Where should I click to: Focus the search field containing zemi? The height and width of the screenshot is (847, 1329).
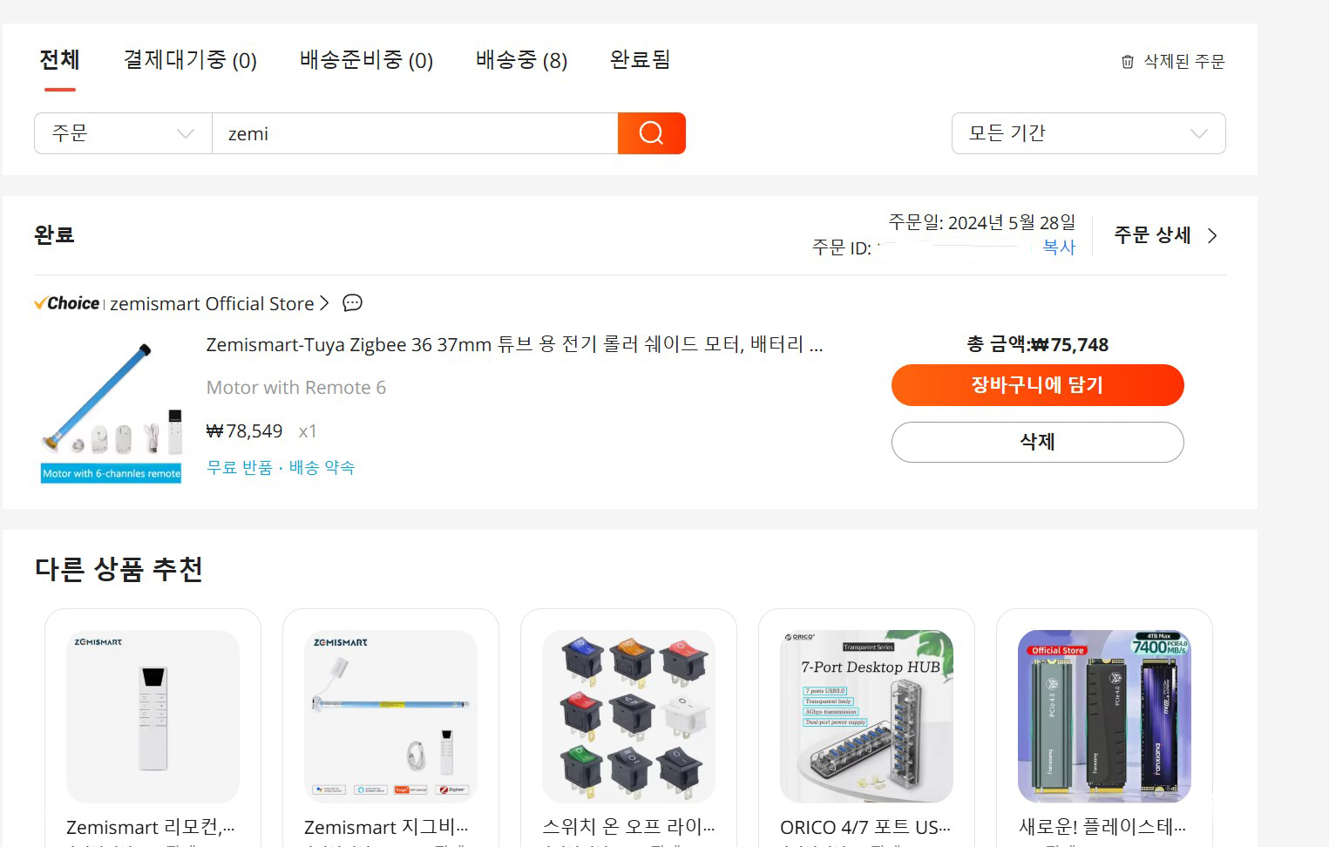415,133
